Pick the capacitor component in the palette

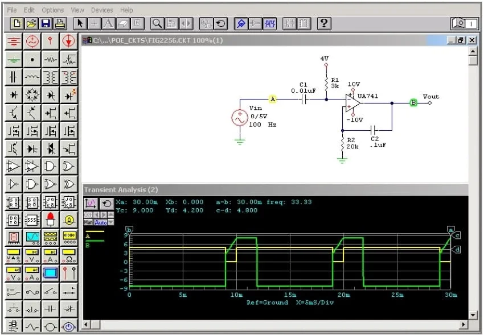(14, 77)
